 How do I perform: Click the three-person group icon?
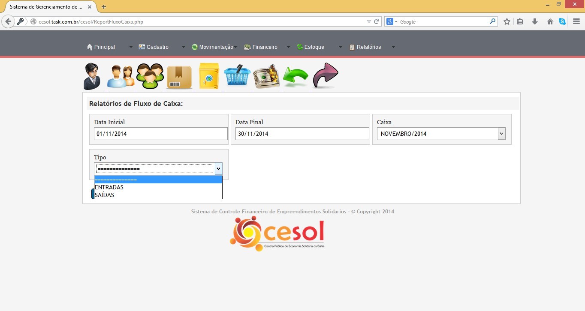click(150, 76)
